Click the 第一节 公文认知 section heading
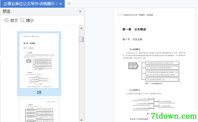Viewport: 198px width, 122px height. click(132, 39)
